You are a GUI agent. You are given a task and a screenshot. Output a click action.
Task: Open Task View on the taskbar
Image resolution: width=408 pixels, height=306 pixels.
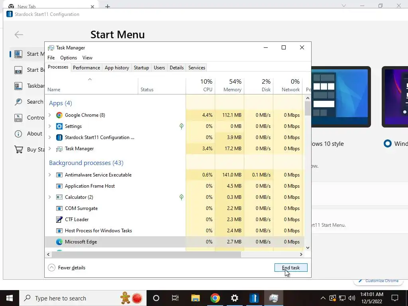click(175, 298)
